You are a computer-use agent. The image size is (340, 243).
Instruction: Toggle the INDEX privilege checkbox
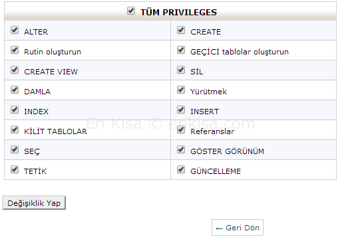[x=15, y=110]
